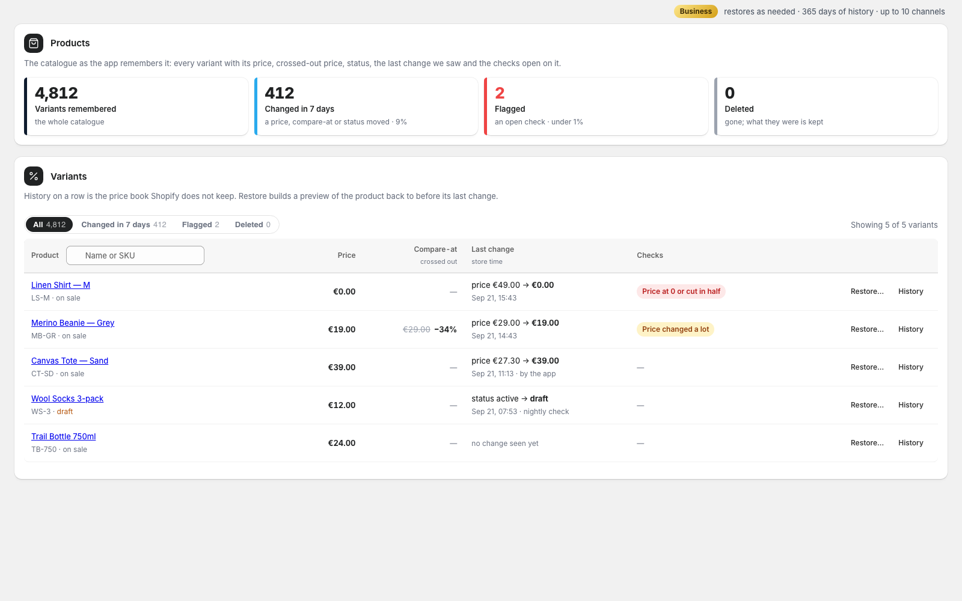View History for Merino Beanie — Grey
The image size is (962, 601).
point(911,329)
